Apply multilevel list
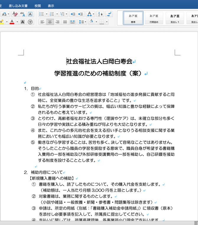Screen dimensions: 198x225 (x=62, y=14)
